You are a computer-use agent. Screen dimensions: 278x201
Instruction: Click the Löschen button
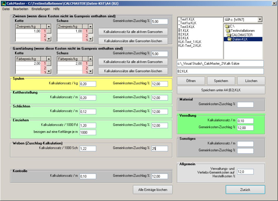[x=251, y=81]
